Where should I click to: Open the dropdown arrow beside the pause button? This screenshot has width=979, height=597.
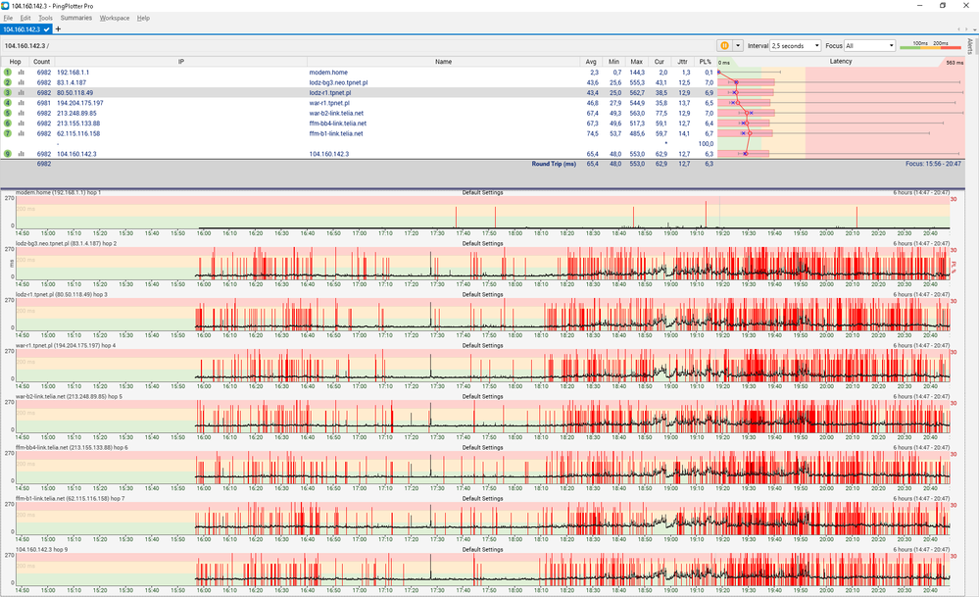coord(739,45)
